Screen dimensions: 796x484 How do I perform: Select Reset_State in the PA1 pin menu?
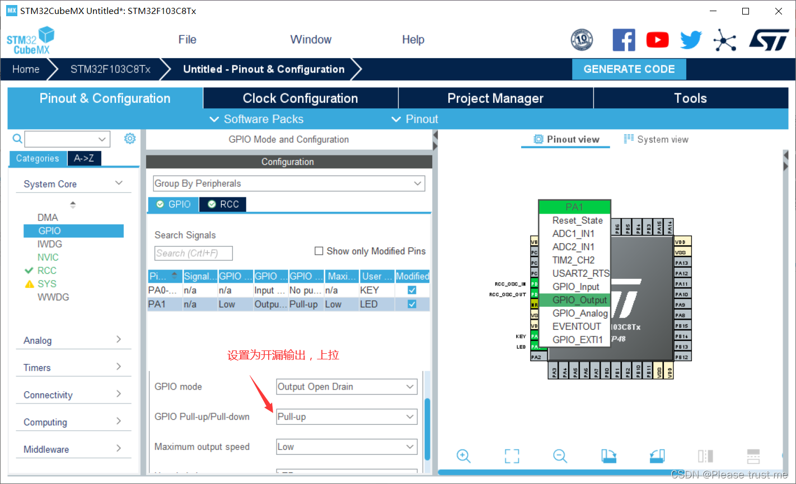pos(575,221)
